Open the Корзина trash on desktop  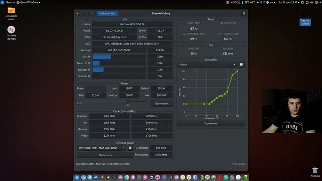[315, 172]
